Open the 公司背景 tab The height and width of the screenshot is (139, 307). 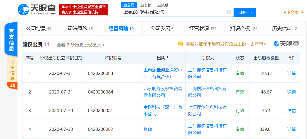[x=38, y=29]
